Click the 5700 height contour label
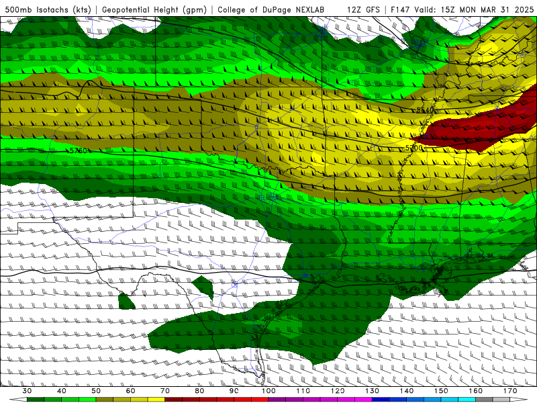The image size is (537, 403). (413, 148)
